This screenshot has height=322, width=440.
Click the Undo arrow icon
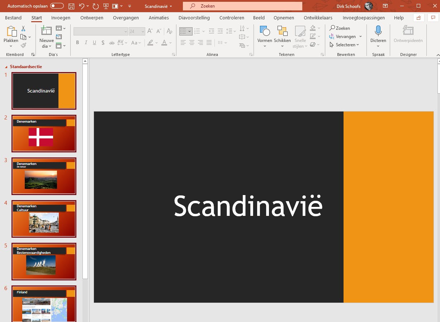pos(81,6)
